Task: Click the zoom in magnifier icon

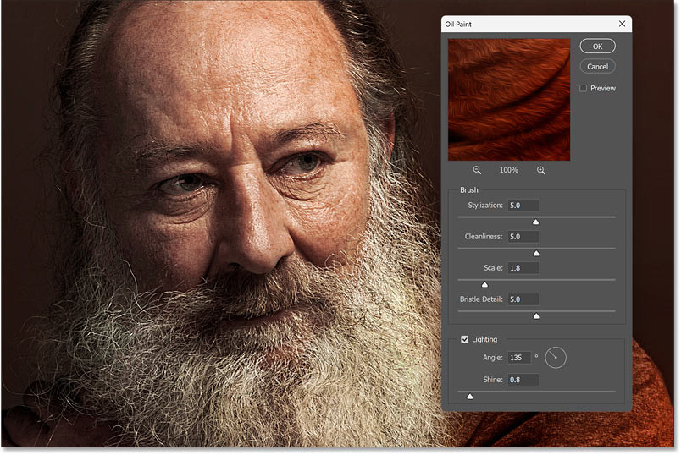Action: pyautogui.click(x=541, y=170)
